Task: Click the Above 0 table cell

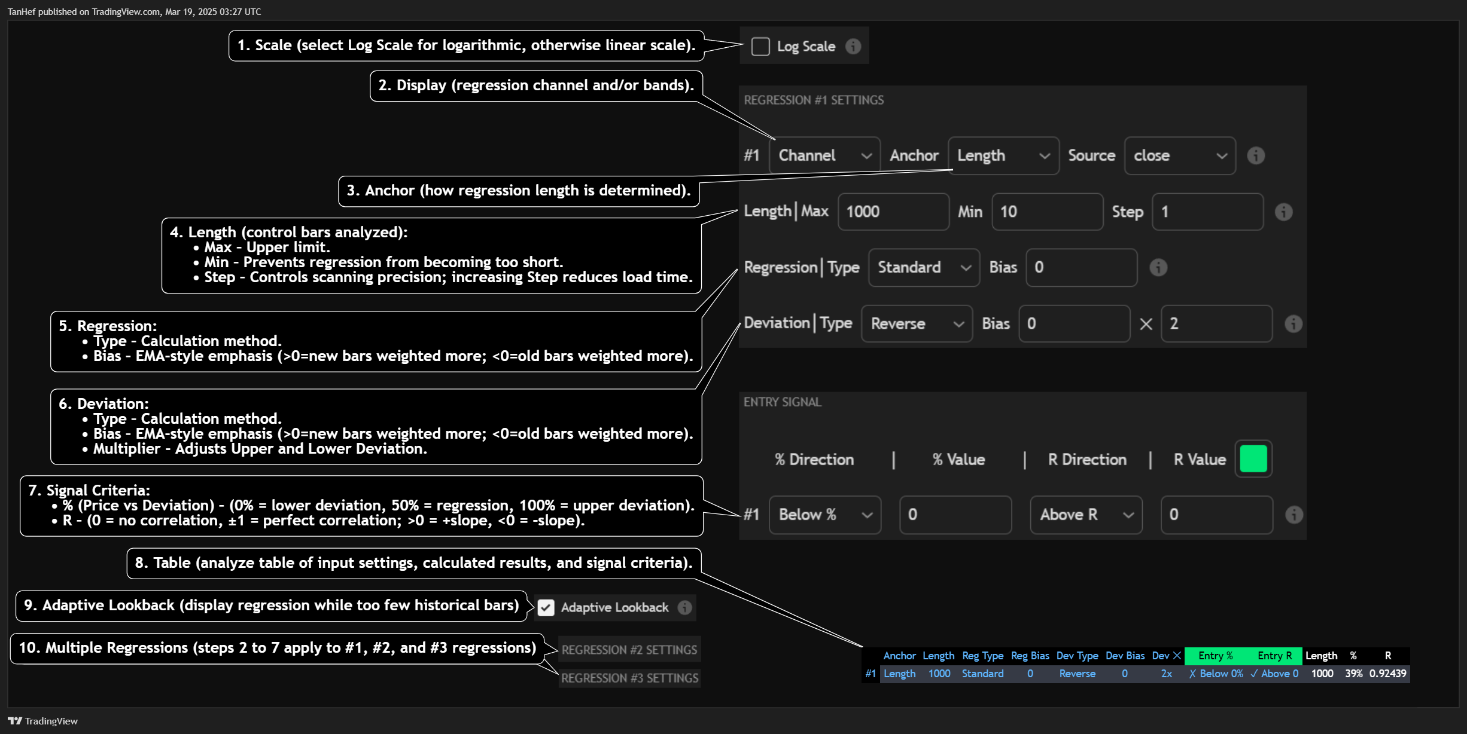Action: pyautogui.click(x=1274, y=674)
